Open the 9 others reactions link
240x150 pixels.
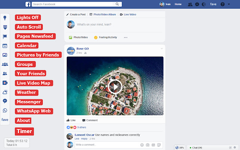tap(82, 127)
